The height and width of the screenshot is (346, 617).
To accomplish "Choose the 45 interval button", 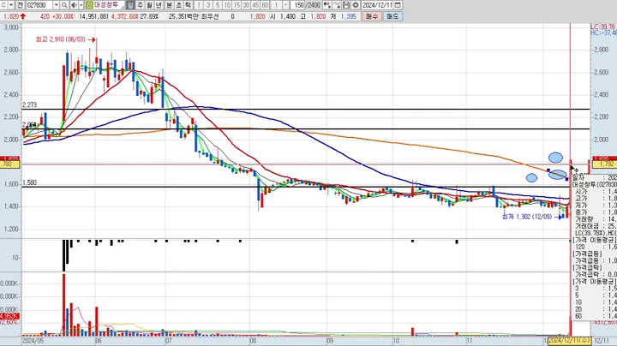I will click(255, 5).
